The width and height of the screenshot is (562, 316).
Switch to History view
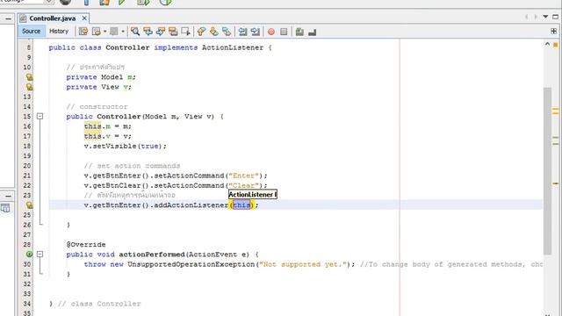point(59,32)
